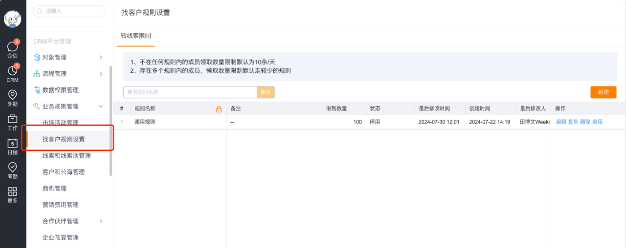
Task: Click the orange 新建 button
Action: [x=603, y=92]
